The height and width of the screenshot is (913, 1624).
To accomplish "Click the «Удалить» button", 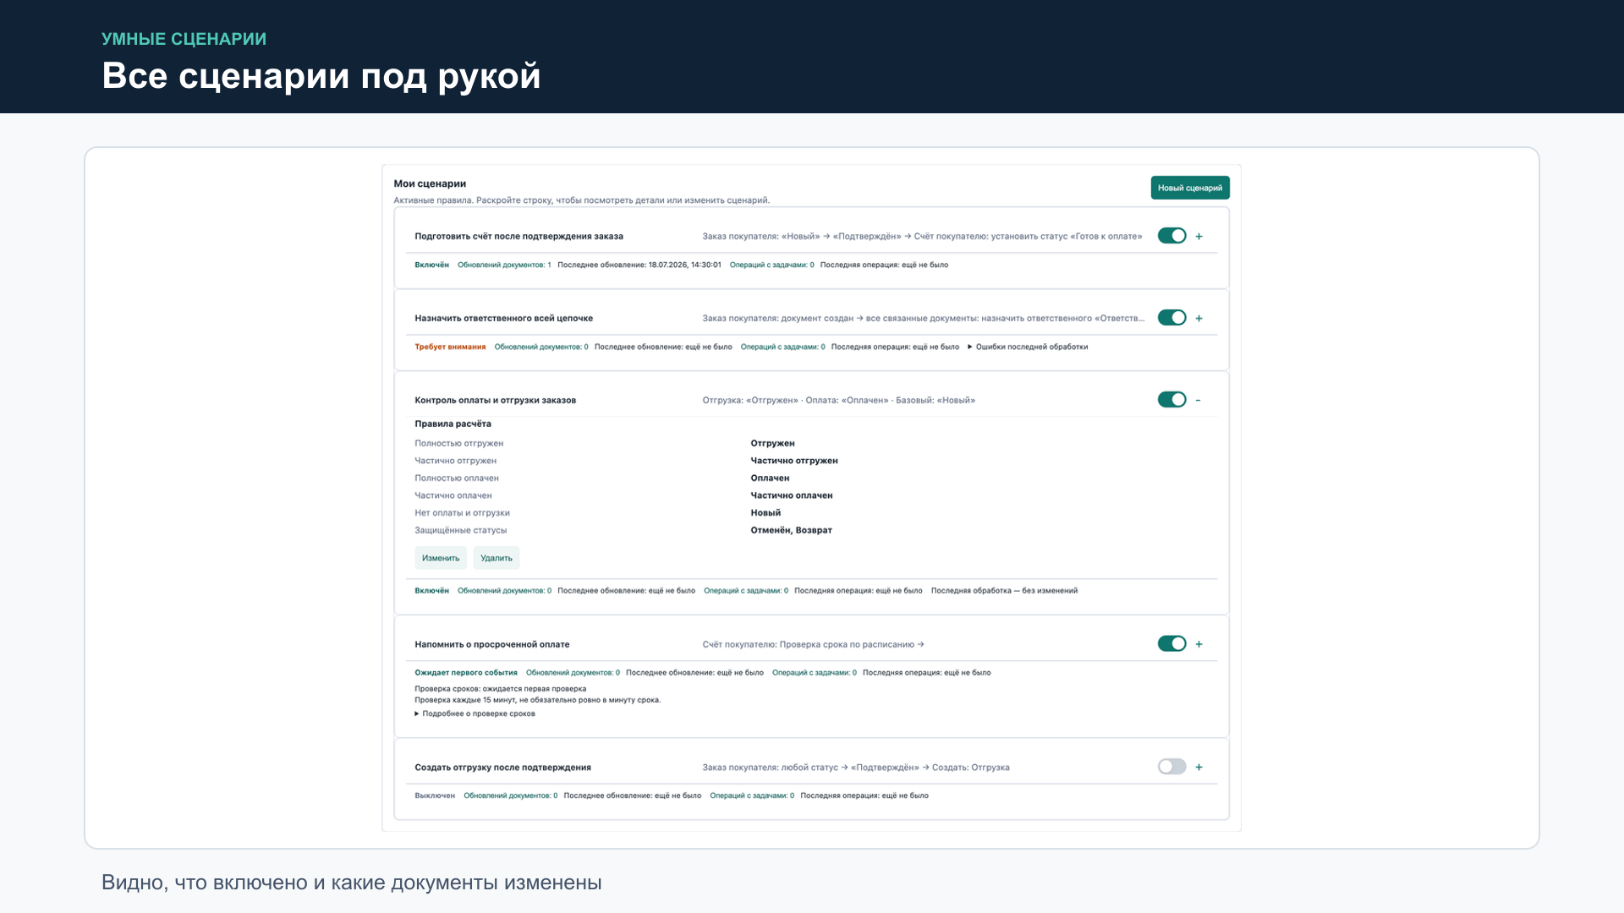I will (497, 558).
